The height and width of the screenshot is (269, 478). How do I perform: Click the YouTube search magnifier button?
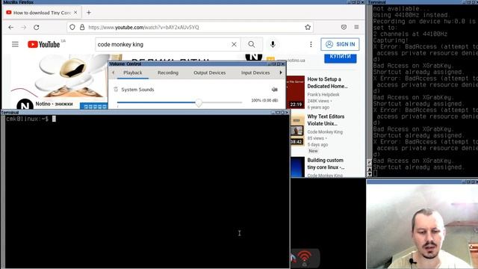point(252,44)
